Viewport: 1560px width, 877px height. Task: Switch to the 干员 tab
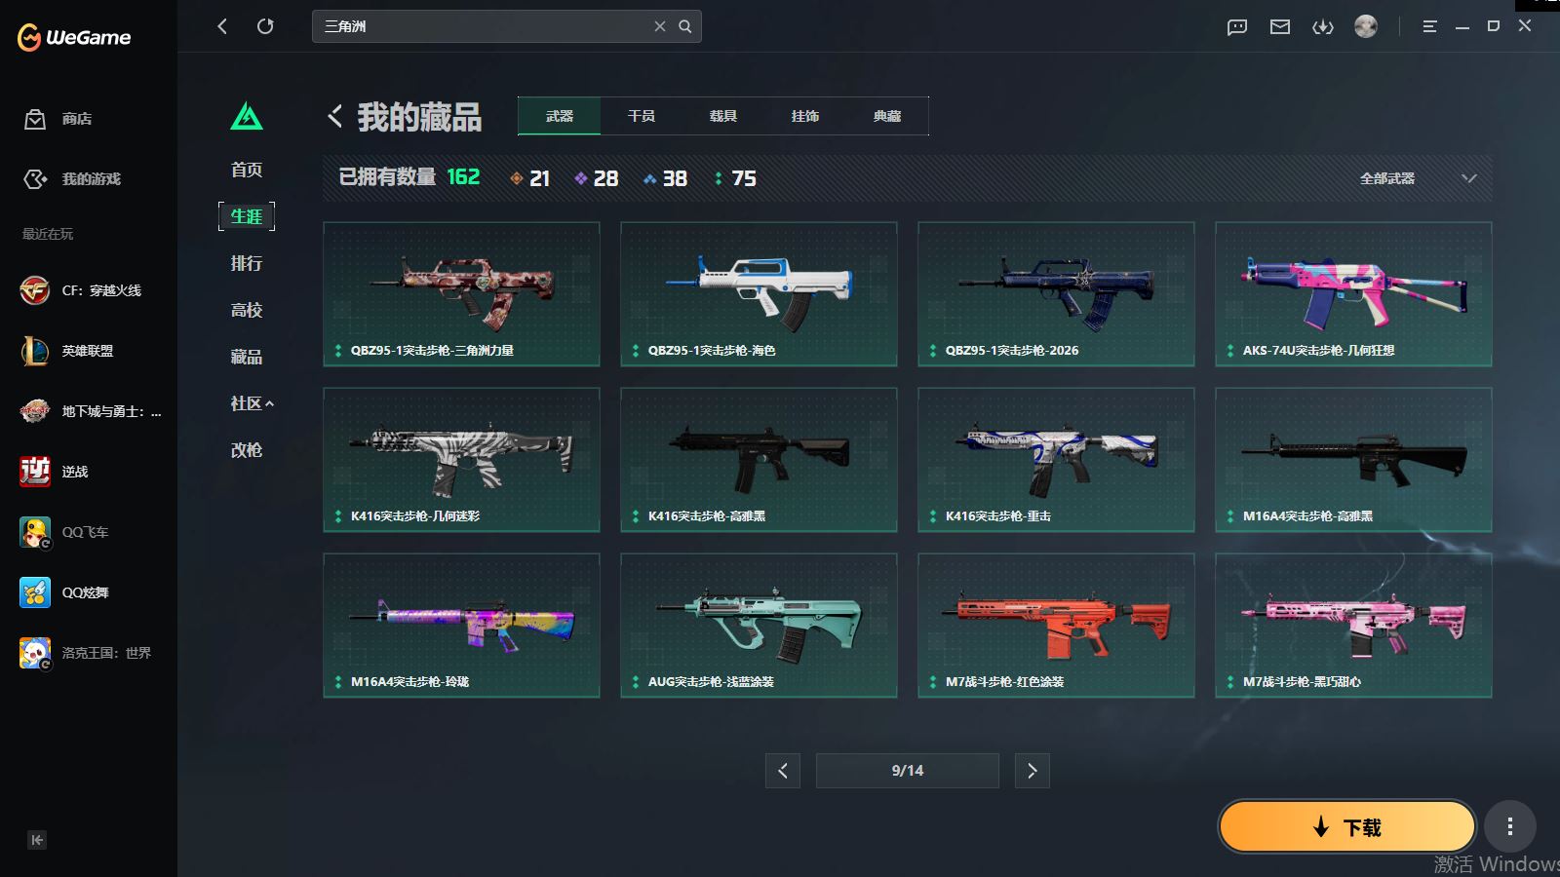(642, 116)
